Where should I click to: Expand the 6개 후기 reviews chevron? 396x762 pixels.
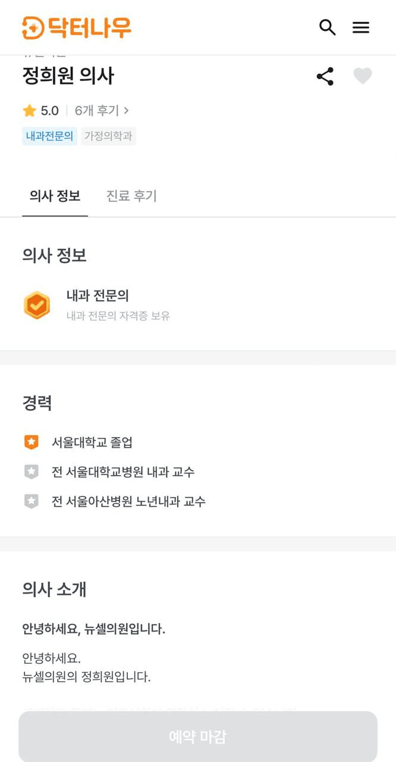[126, 111]
